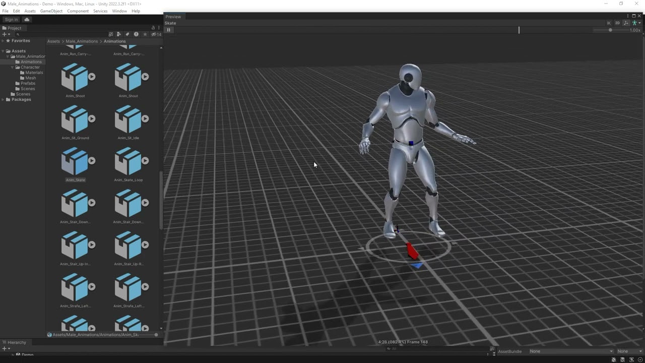Open the GameObject menu
Screen dimensions: 645x363
(x=52, y=11)
